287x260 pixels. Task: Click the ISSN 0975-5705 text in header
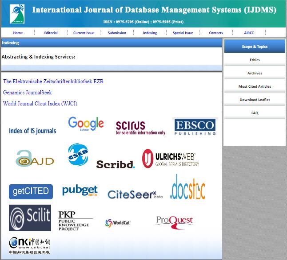[143, 22]
